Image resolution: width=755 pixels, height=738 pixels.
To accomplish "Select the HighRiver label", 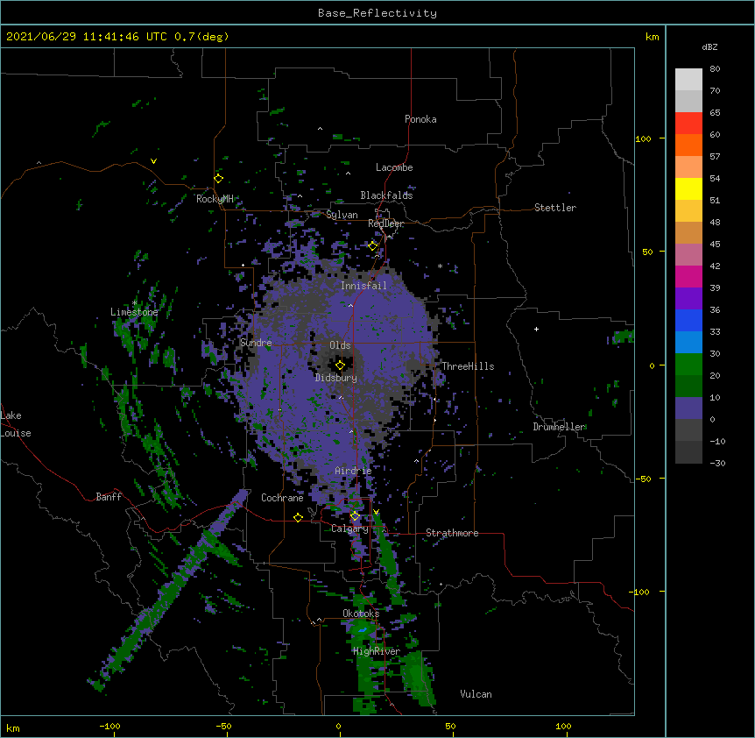I will pyautogui.click(x=377, y=651).
